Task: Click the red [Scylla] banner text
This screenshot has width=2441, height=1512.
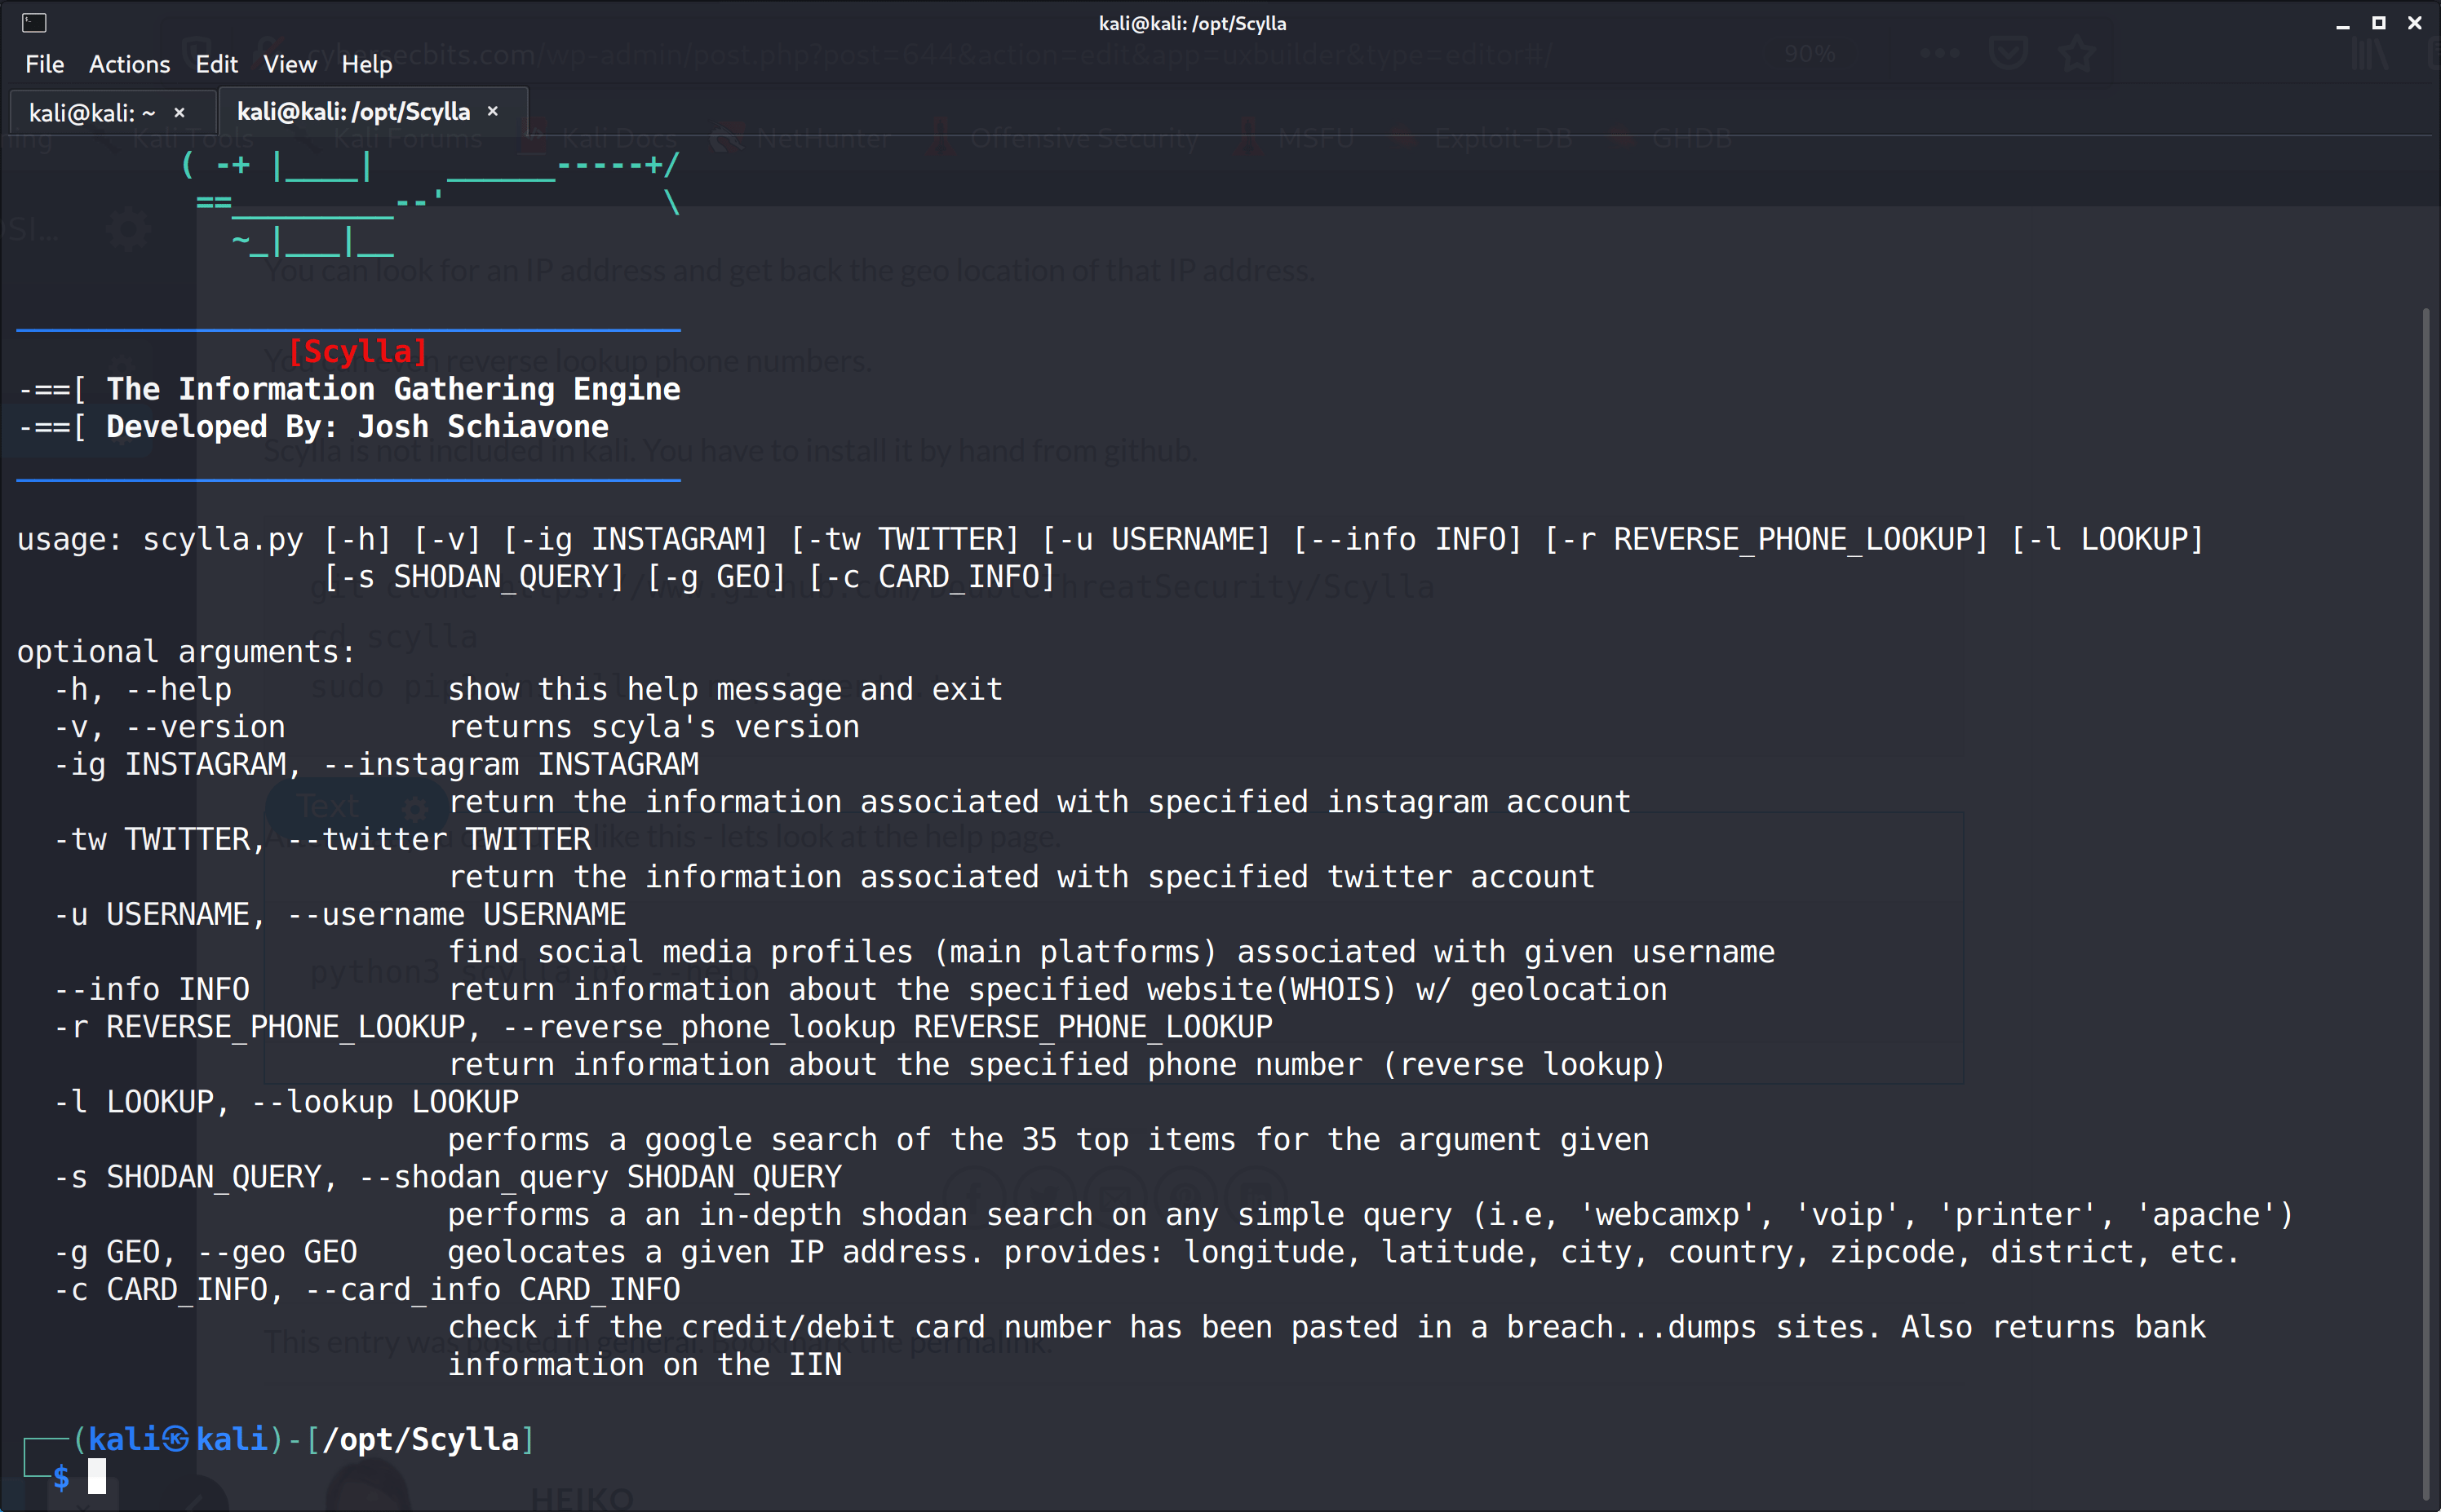Action: pos(357,351)
